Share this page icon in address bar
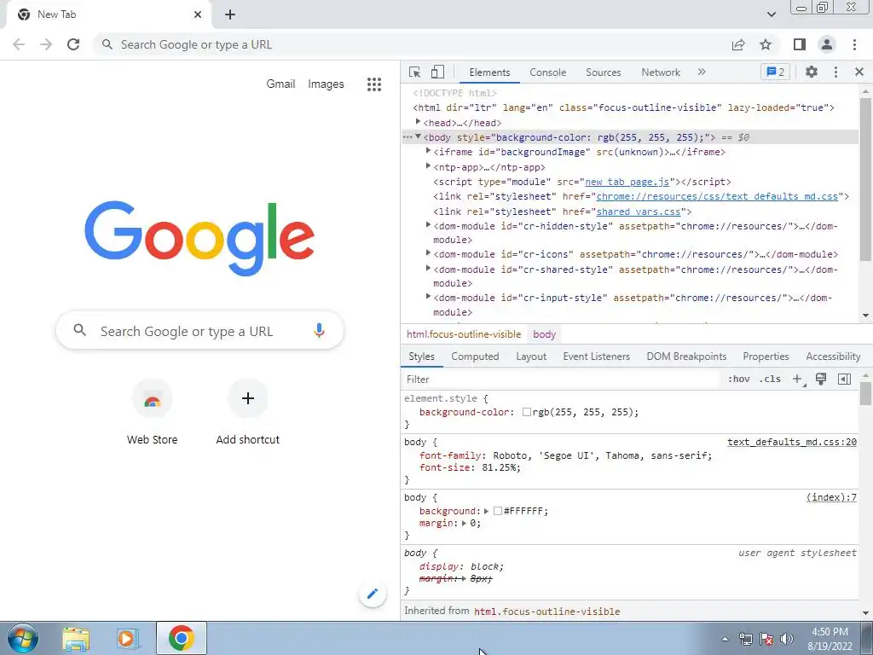Image resolution: width=873 pixels, height=655 pixels. coord(738,44)
